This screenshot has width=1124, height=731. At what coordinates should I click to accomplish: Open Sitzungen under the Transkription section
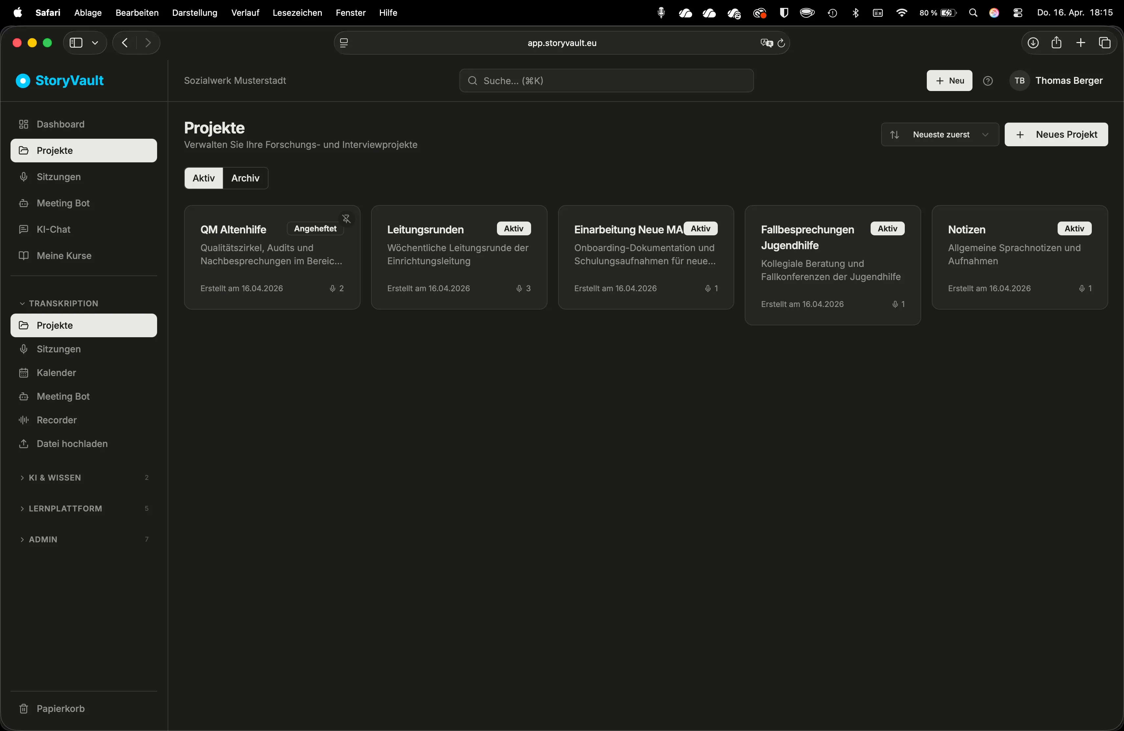coord(83,349)
